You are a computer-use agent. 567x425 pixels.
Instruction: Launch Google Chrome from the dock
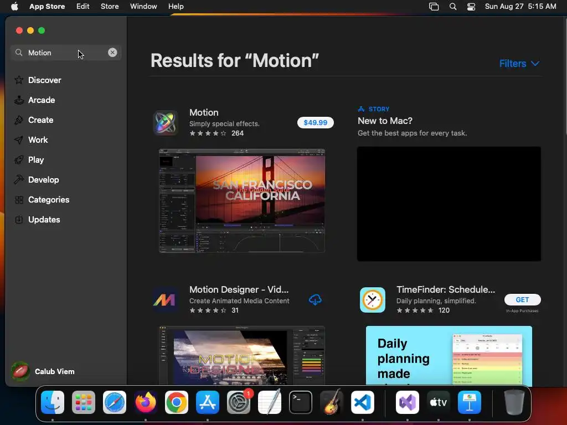(x=177, y=402)
